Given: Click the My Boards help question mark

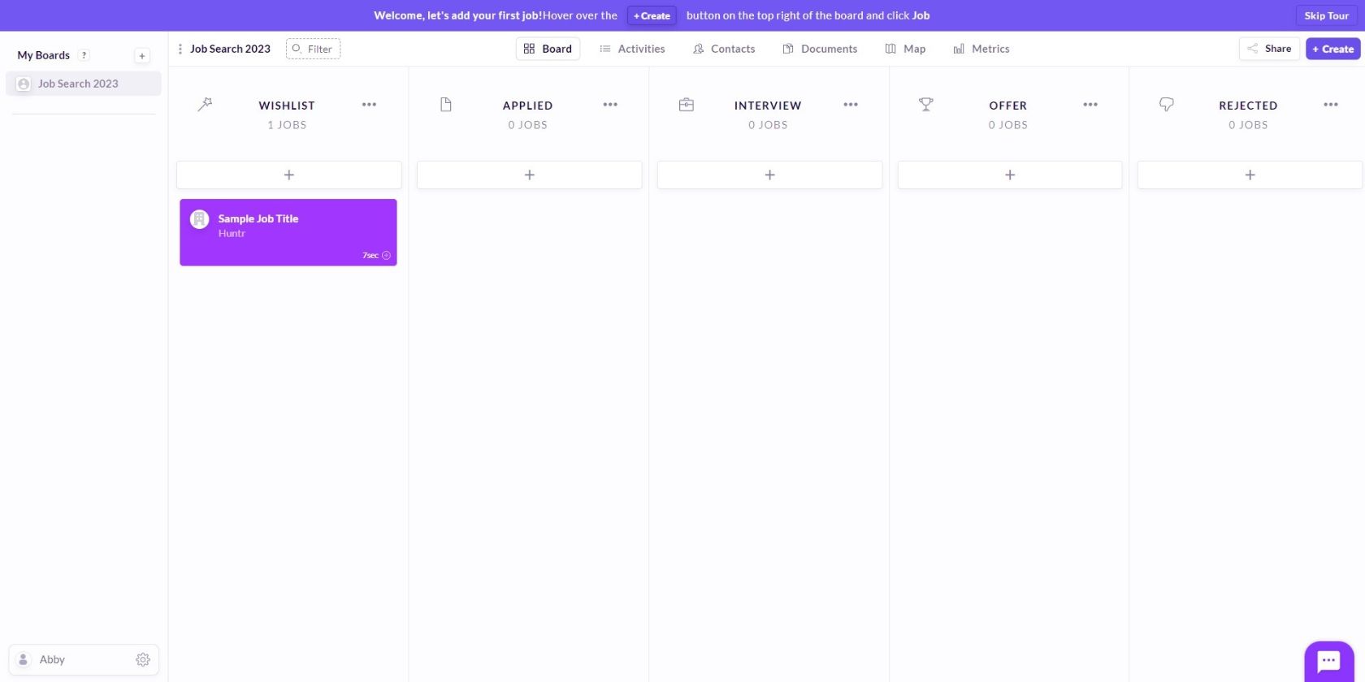Looking at the screenshot, I should pyautogui.click(x=84, y=55).
